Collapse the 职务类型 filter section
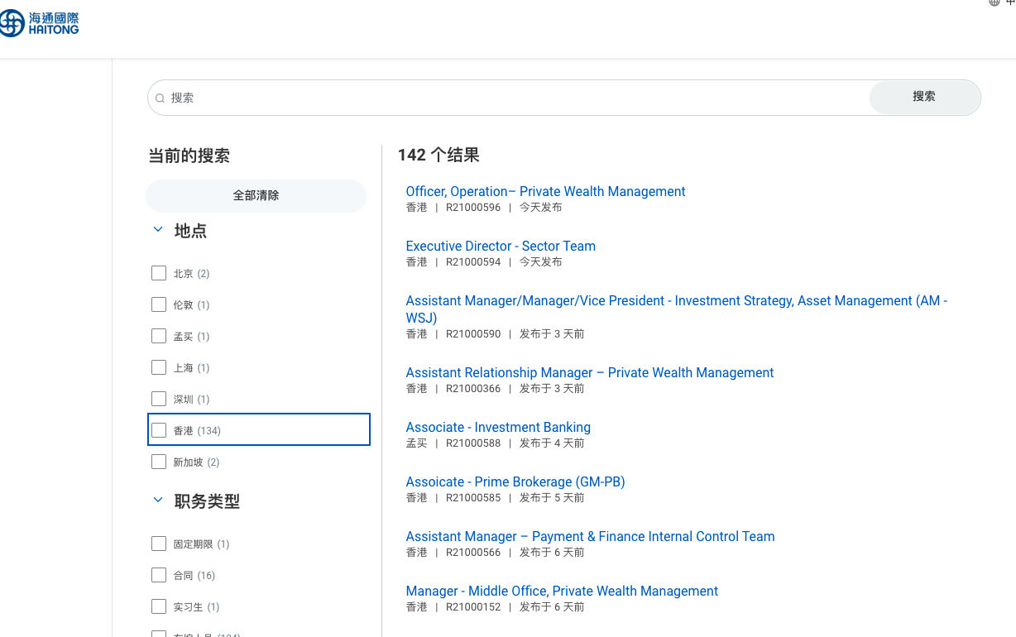The height and width of the screenshot is (637, 1016). (x=158, y=500)
